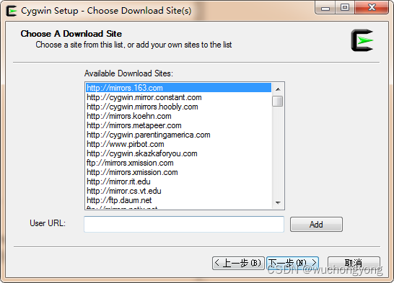Click the site list scroll down arrow
This screenshot has height=283, width=394.
[278, 202]
